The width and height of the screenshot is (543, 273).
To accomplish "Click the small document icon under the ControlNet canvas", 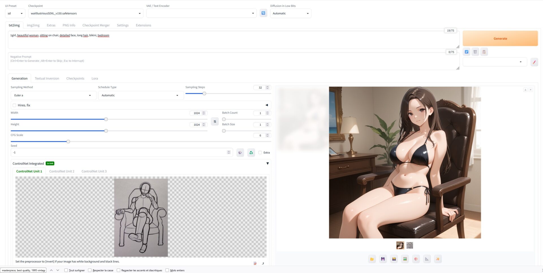I will [x=255, y=263].
